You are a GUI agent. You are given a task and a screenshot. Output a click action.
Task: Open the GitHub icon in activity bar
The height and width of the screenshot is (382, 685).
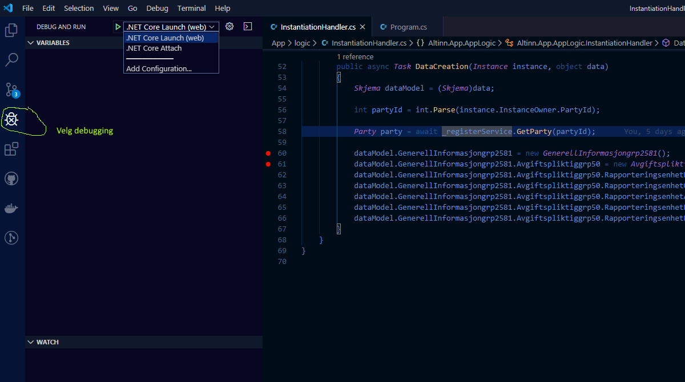(11, 179)
